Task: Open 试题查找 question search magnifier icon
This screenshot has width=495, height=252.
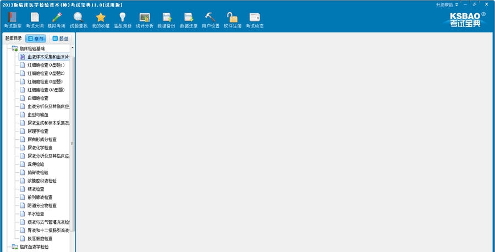Action: pyautogui.click(x=78, y=20)
